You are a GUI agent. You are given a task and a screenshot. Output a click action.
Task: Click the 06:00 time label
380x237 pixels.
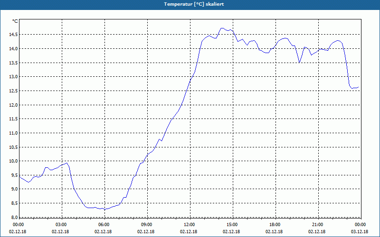coord(104,225)
